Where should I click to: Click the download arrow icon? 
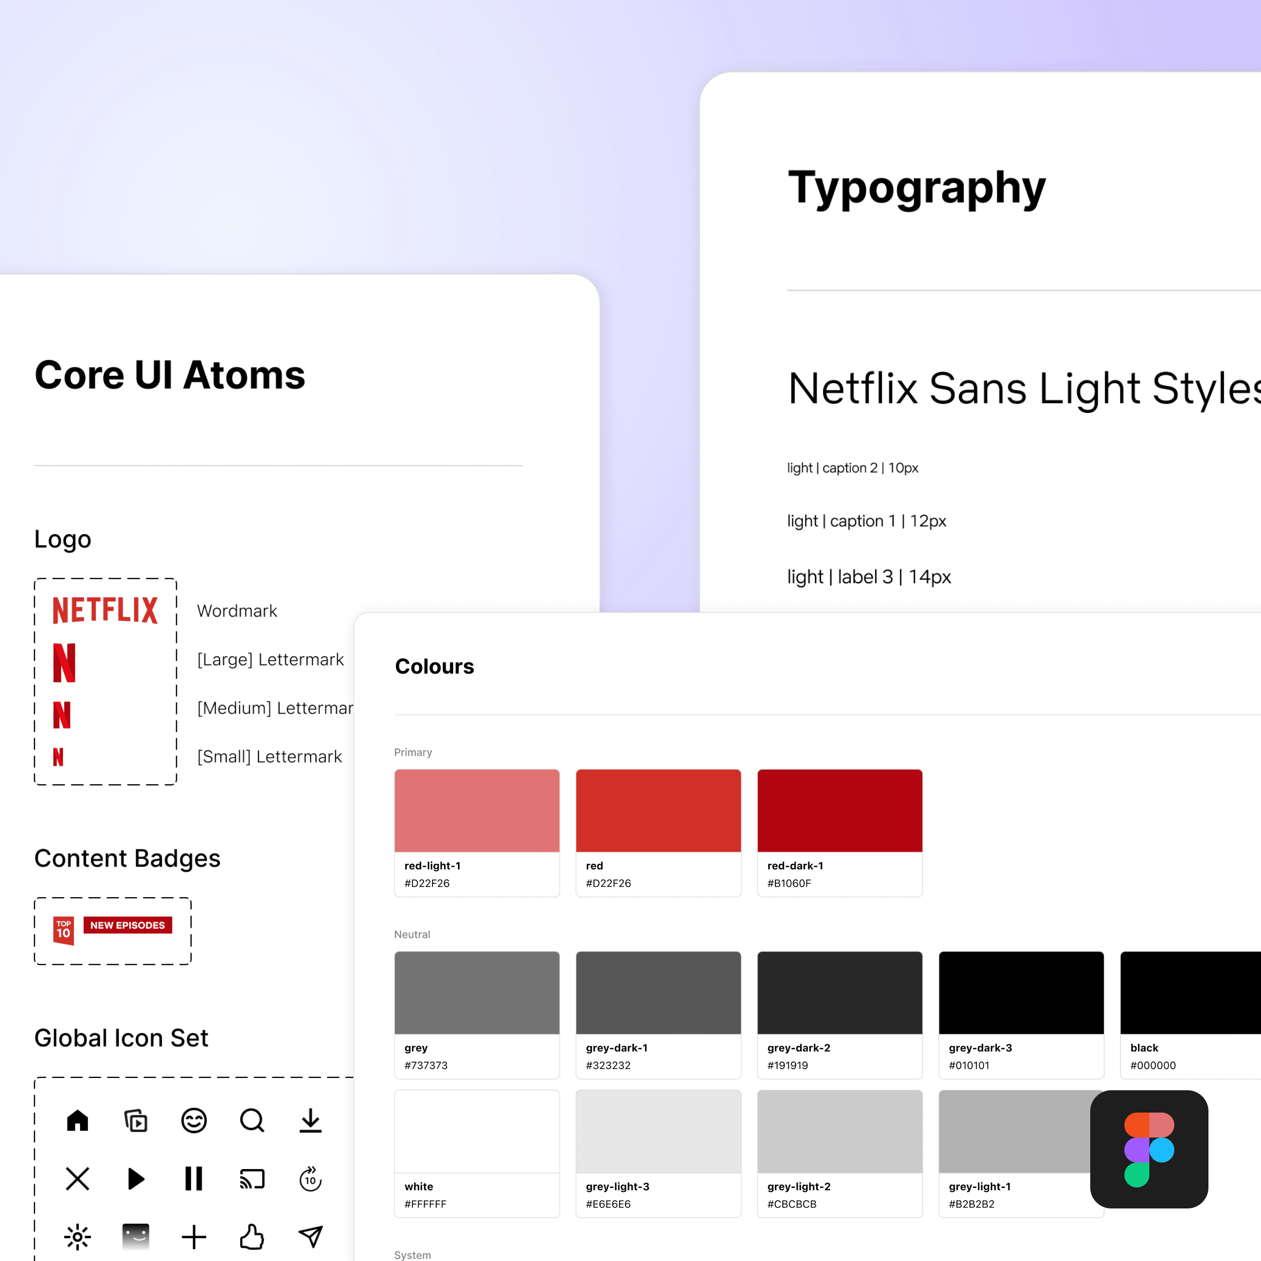pos(311,1121)
